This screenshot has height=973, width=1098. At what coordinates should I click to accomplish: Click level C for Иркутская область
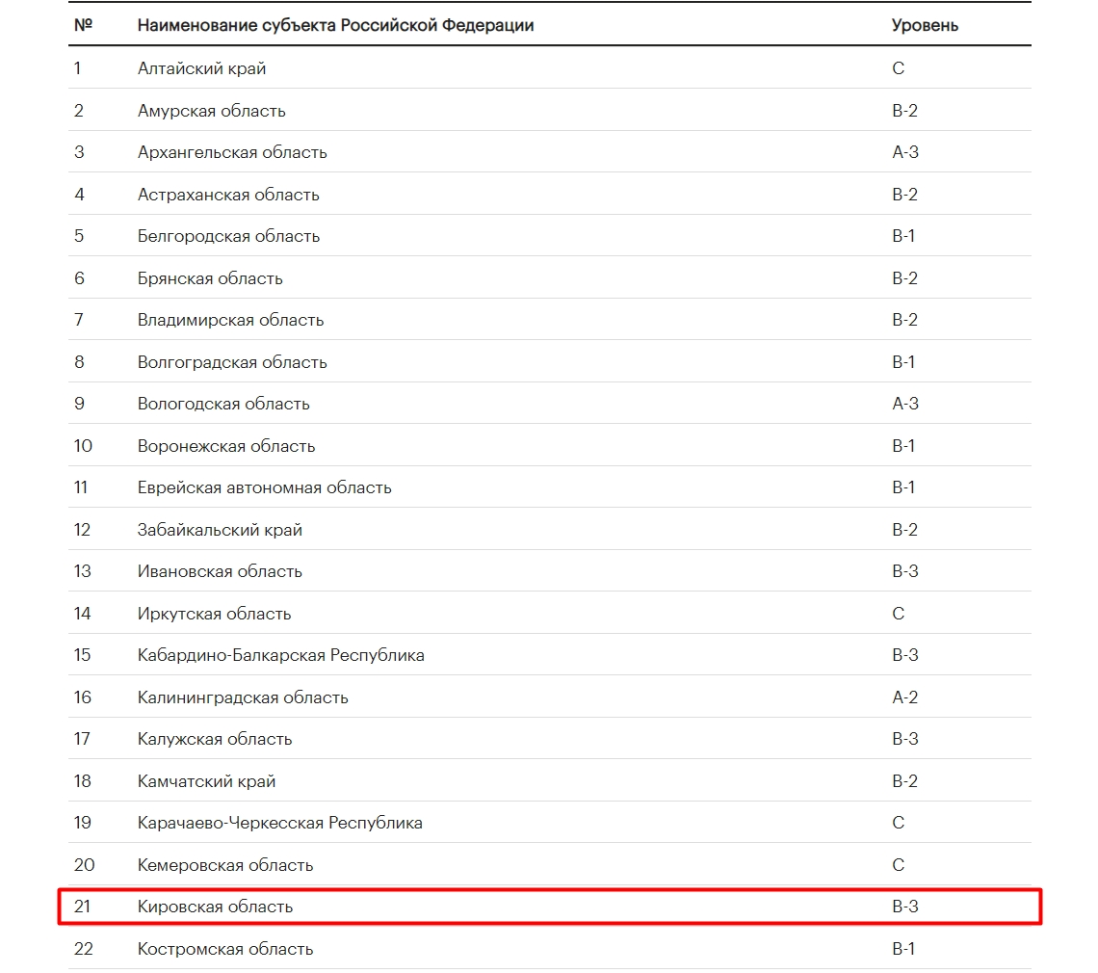(899, 614)
